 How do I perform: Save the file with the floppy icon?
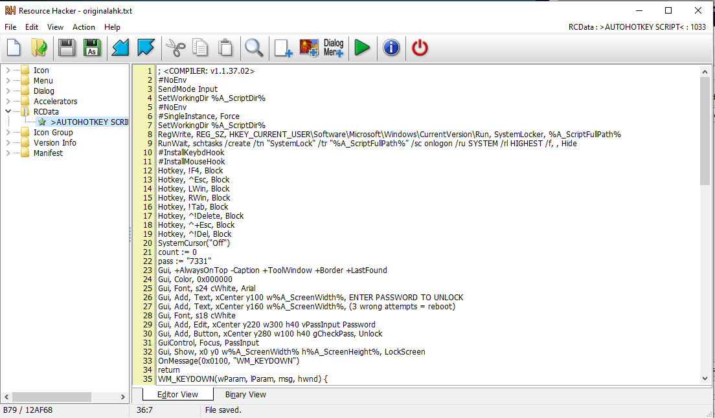(x=67, y=48)
